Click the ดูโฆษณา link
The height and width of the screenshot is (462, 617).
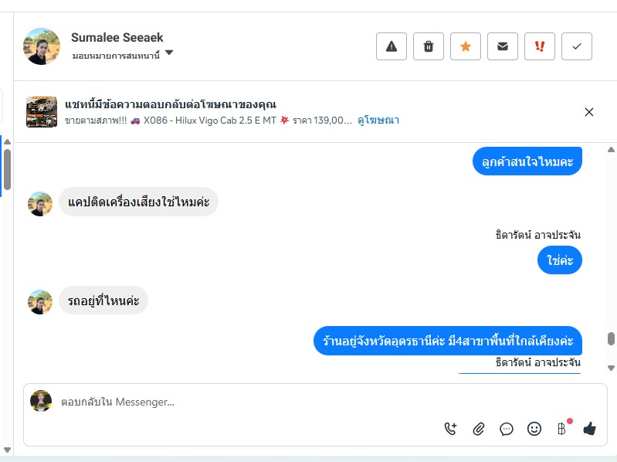point(378,121)
